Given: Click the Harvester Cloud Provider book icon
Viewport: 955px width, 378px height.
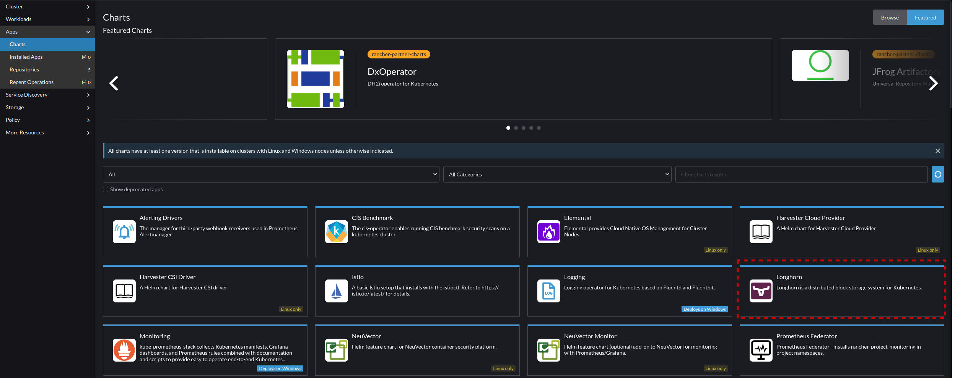Looking at the screenshot, I should point(761,232).
